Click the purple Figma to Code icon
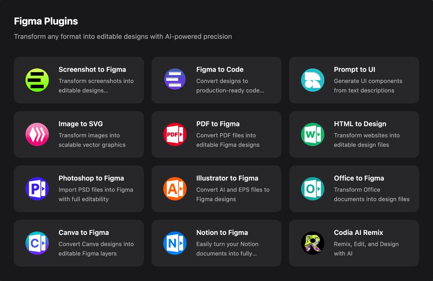 (x=175, y=80)
